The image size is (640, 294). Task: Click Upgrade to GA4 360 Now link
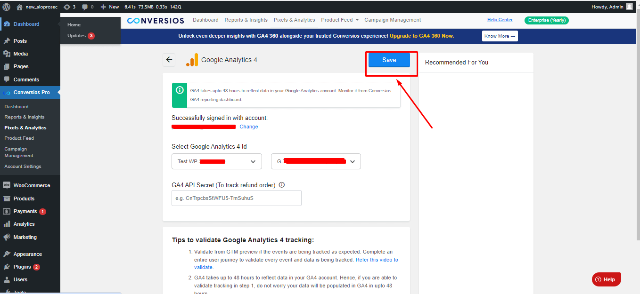click(x=422, y=36)
